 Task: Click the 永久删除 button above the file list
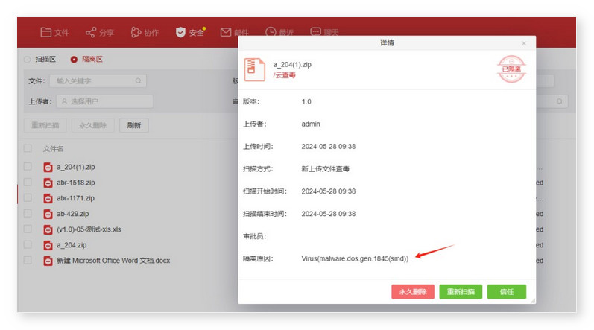click(x=93, y=125)
